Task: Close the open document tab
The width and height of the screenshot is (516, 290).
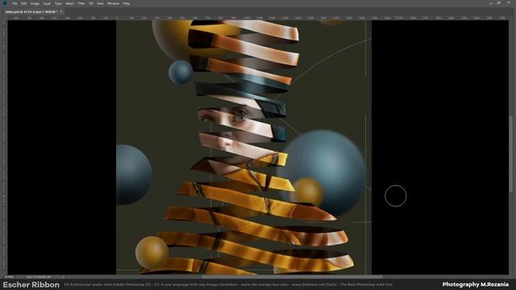Action: (61, 11)
